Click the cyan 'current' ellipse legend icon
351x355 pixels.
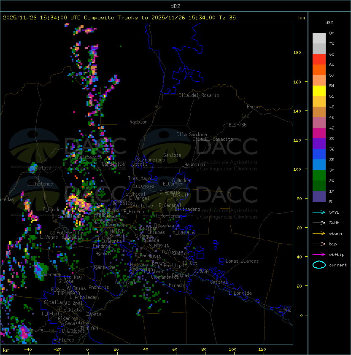pos(319,265)
